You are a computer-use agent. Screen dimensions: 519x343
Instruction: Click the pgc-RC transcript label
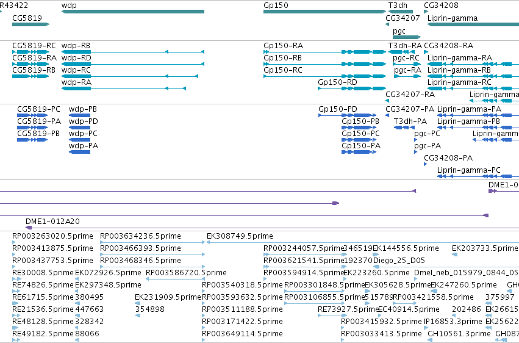(x=406, y=57)
